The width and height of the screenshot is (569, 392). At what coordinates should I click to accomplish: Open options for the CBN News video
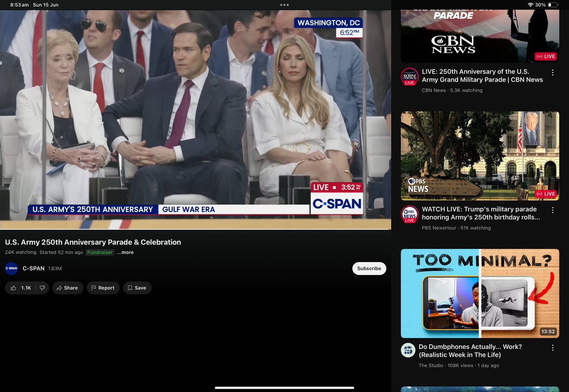(552, 73)
